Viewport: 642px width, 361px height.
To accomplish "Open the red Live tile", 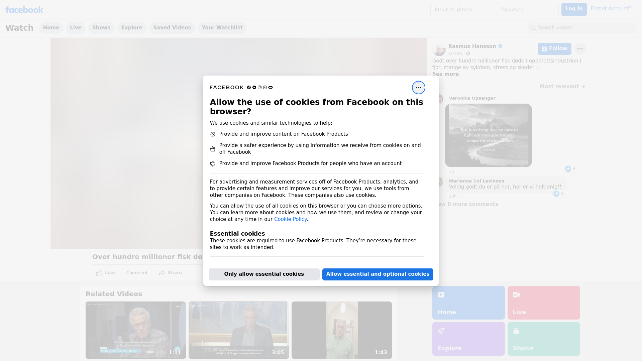I will tap(543, 303).
